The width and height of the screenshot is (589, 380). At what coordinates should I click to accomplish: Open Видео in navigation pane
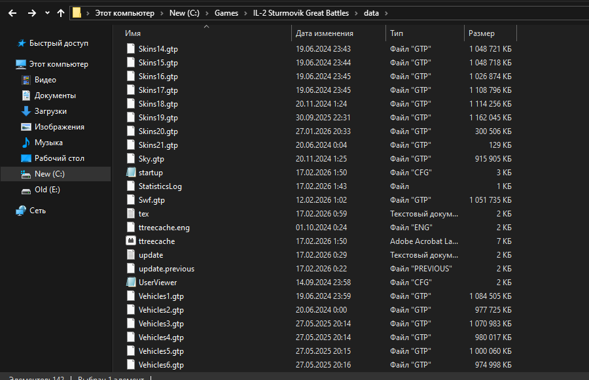(45, 80)
